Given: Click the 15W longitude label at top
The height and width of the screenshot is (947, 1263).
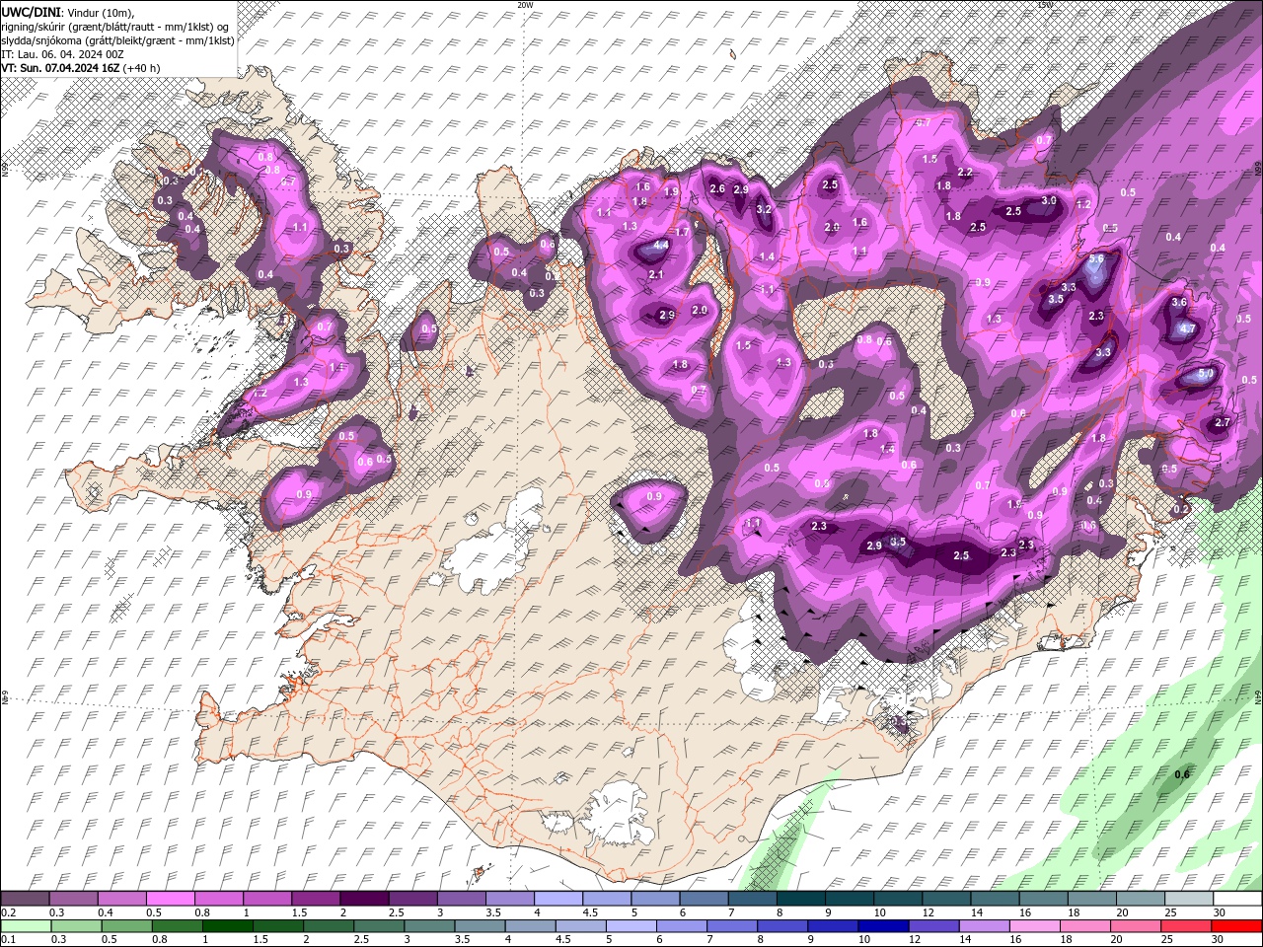Looking at the screenshot, I should (x=1045, y=5).
